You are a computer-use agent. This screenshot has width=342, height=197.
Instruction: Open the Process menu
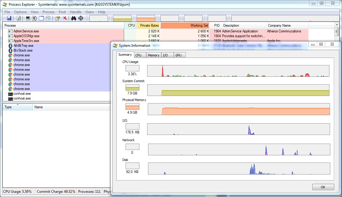click(x=49, y=12)
